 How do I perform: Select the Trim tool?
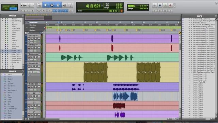pos(46,5)
